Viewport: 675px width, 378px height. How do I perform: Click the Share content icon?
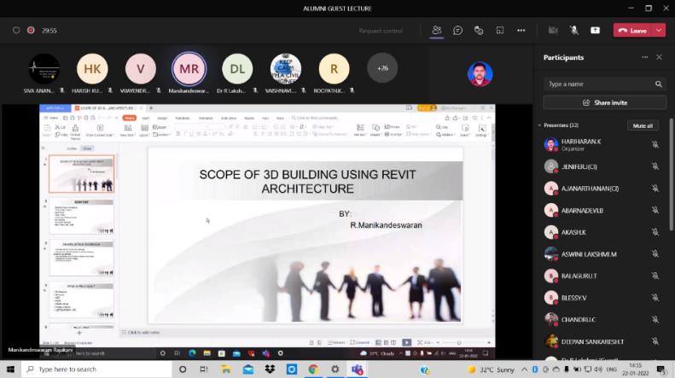[x=595, y=30]
